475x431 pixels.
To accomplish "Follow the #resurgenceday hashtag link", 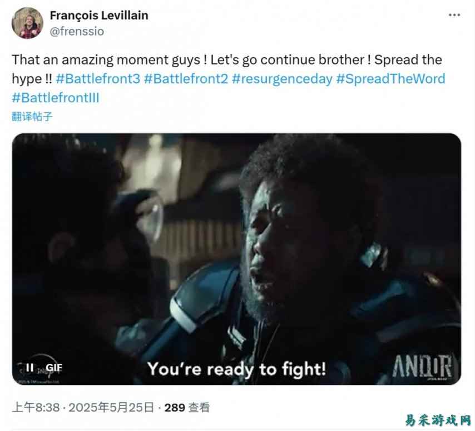I will tap(282, 79).
